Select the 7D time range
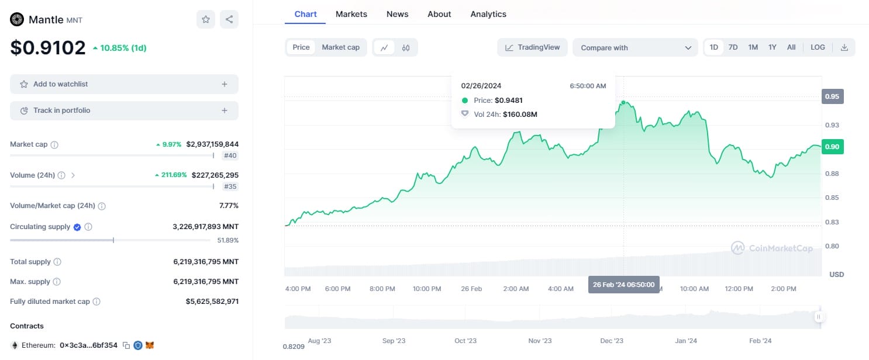This screenshot has height=360, width=869. pyautogui.click(x=733, y=47)
